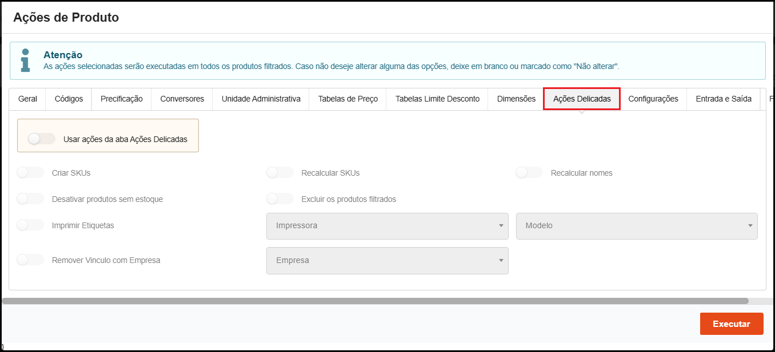Open the Precificação tab
Screen dimensions: 775x352
121,99
